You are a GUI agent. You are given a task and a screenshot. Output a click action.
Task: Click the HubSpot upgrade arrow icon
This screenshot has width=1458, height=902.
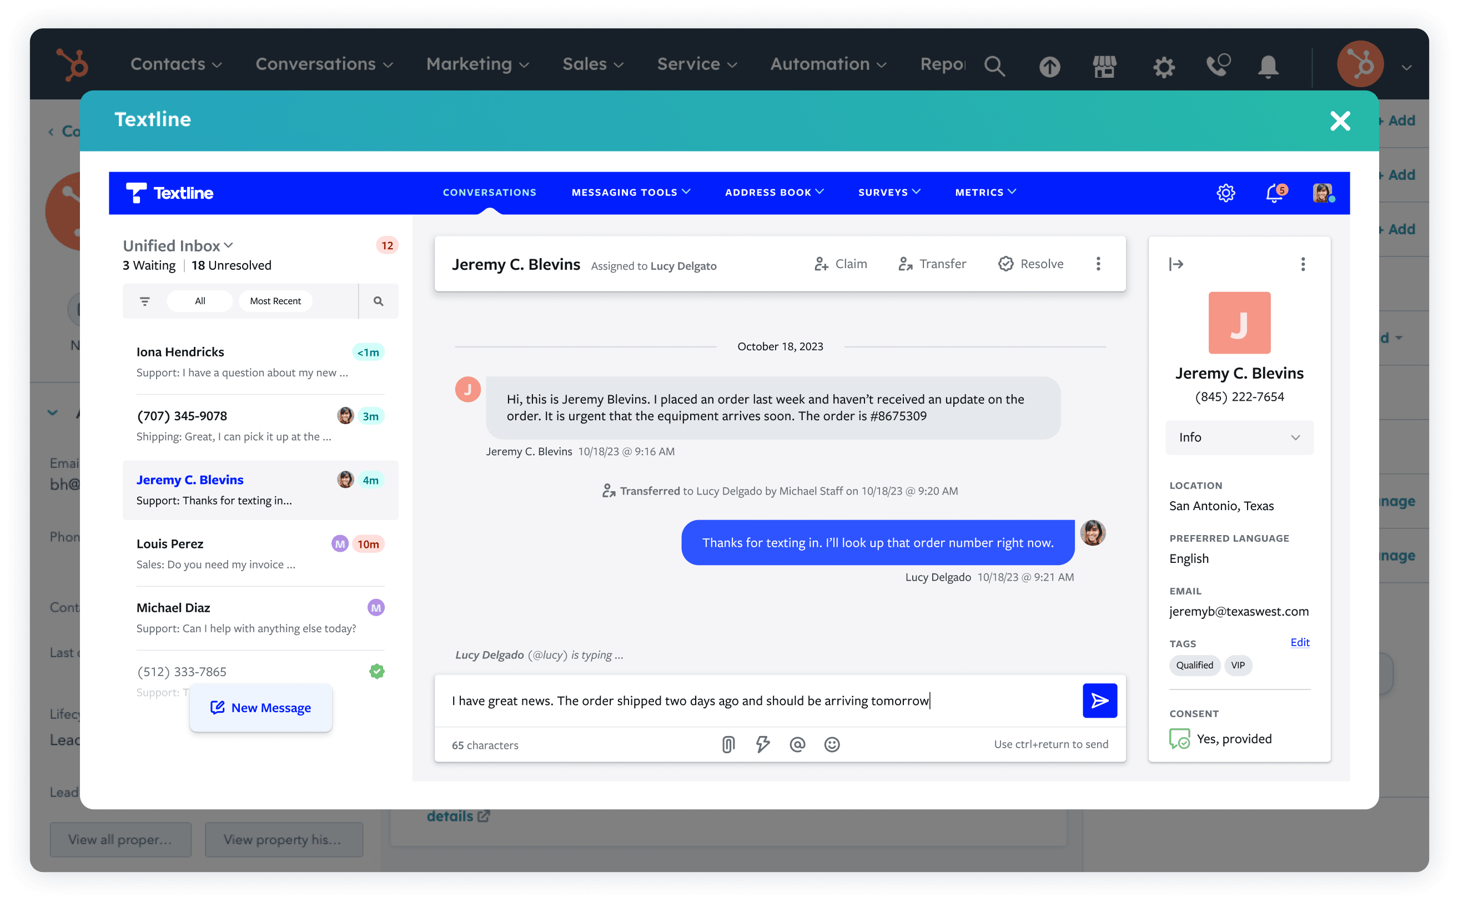[x=1049, y=66]
